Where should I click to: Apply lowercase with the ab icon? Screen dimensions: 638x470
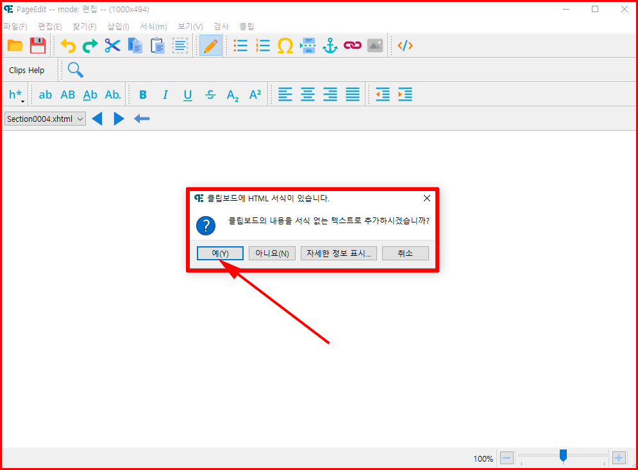tap(45, 95)
